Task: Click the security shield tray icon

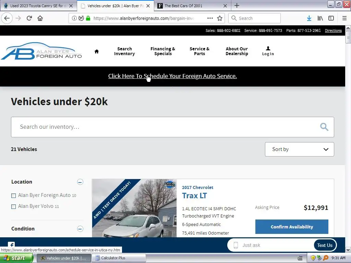Action: 313,258
